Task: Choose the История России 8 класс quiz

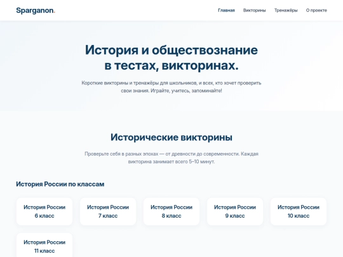Action: coord(171,211)
